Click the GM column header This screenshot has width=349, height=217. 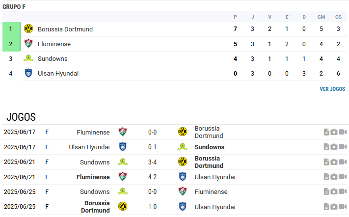pyautogui.click(x=321, y=17)
